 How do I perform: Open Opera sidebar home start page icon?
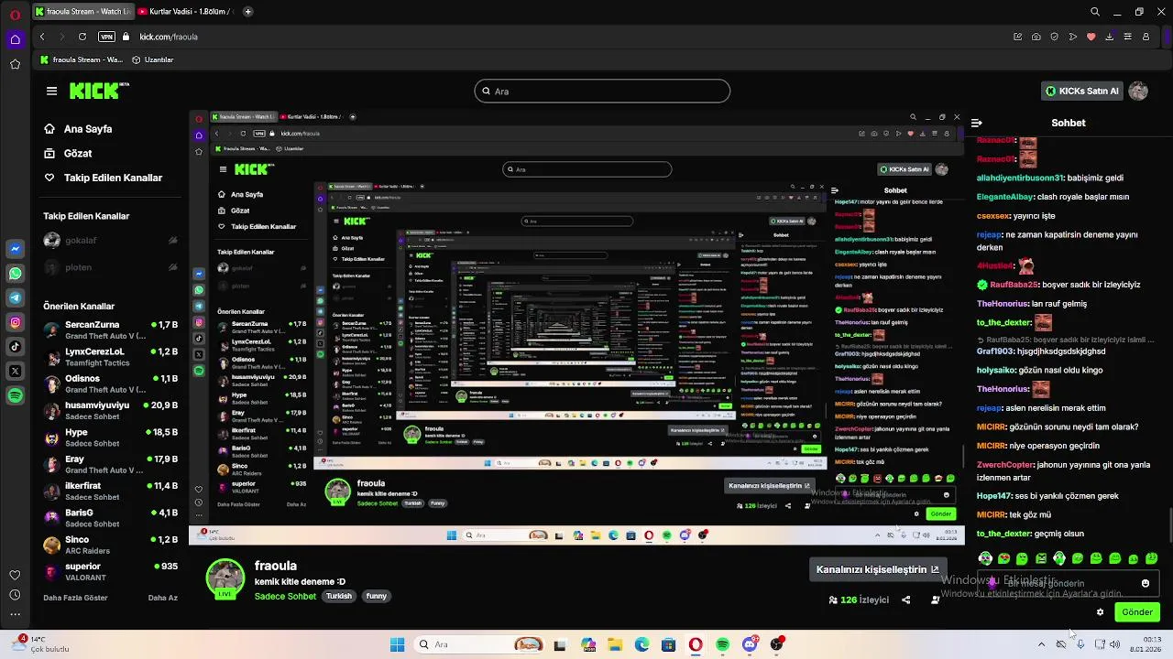click(x=15, y=39)
